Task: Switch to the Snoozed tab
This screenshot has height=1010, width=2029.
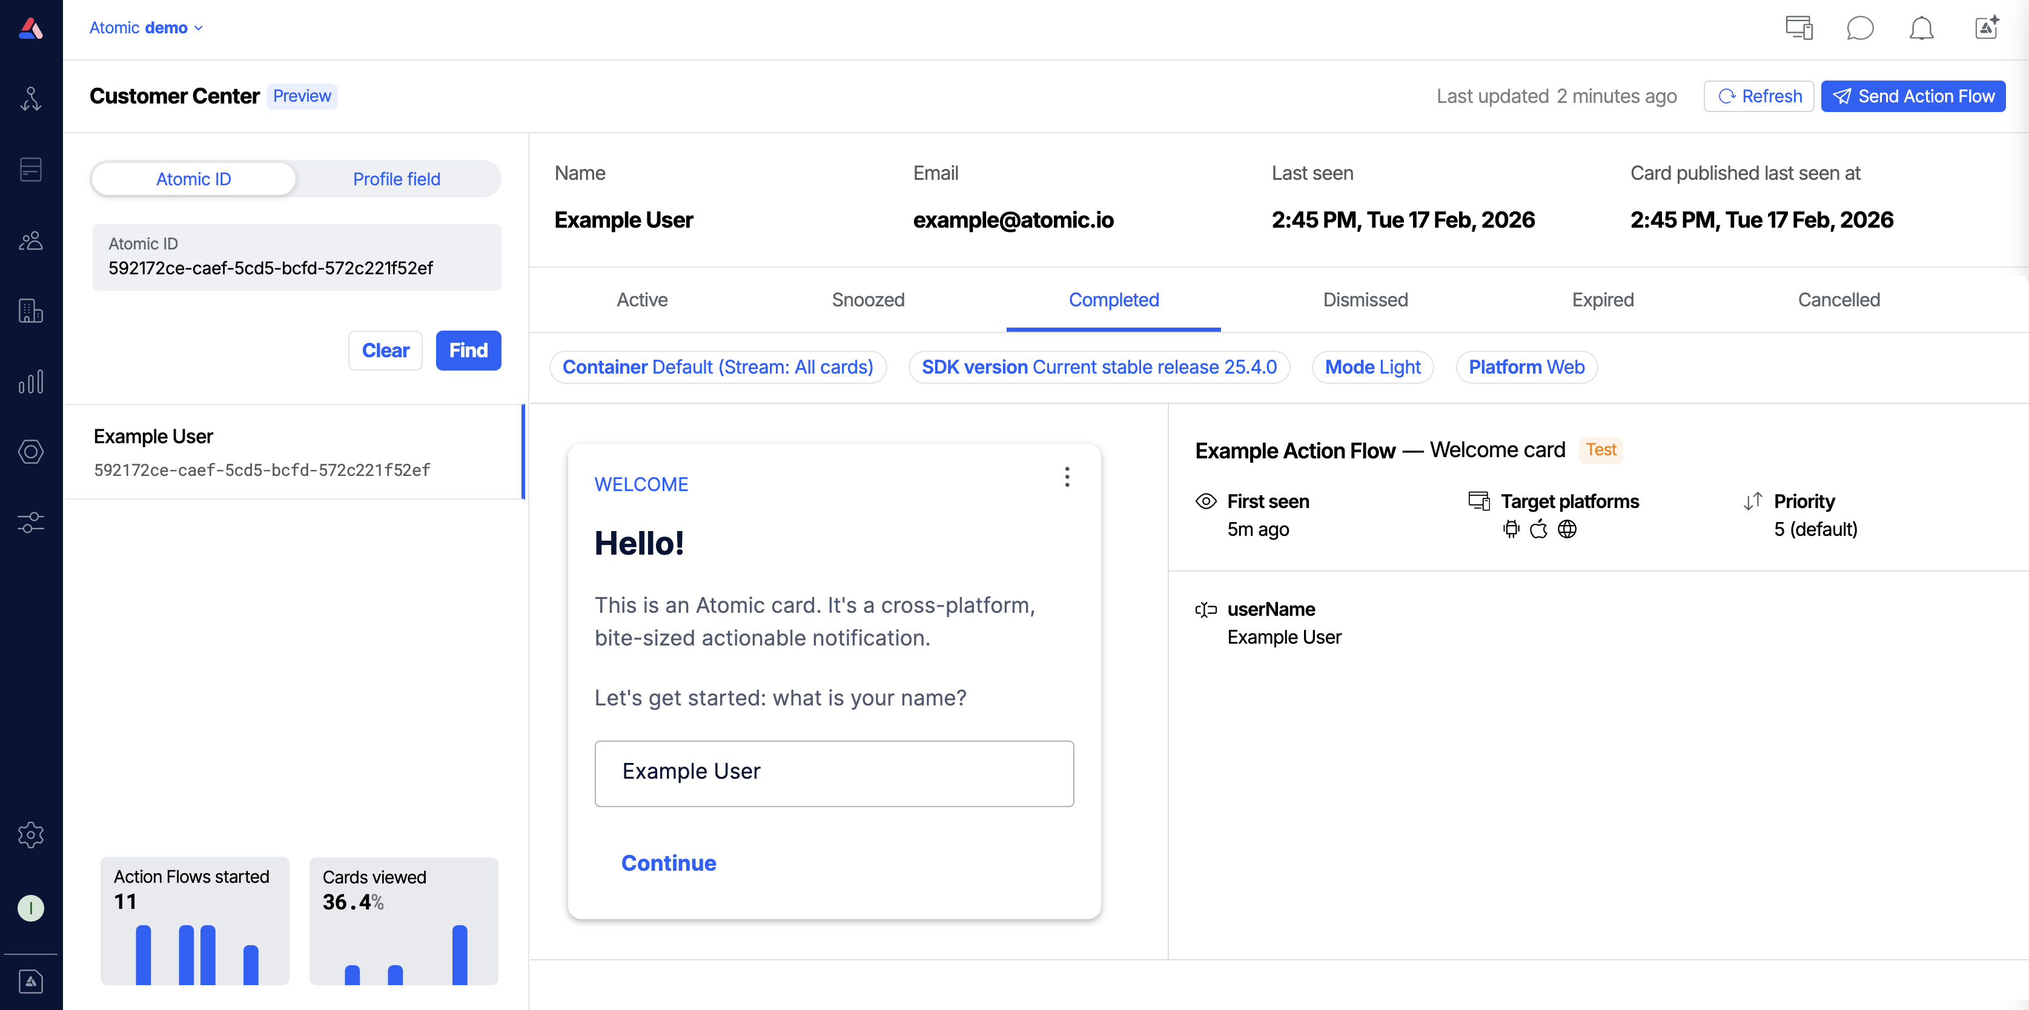Action: [x=868, y=300]
